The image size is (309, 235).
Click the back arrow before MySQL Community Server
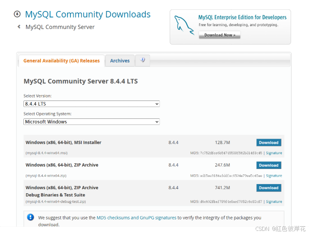tap(19, 27)
